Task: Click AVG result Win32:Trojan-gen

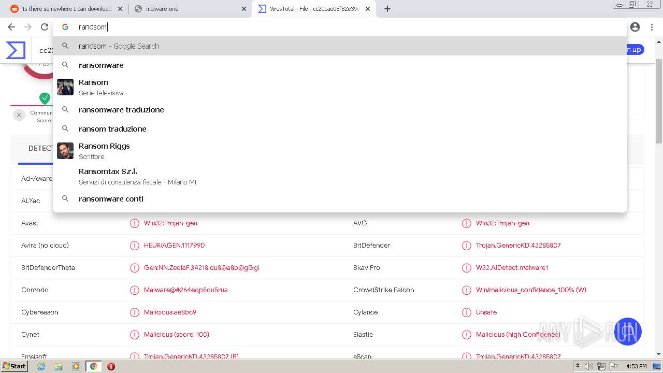Action: pyautogui.click(x=503, y=223)
